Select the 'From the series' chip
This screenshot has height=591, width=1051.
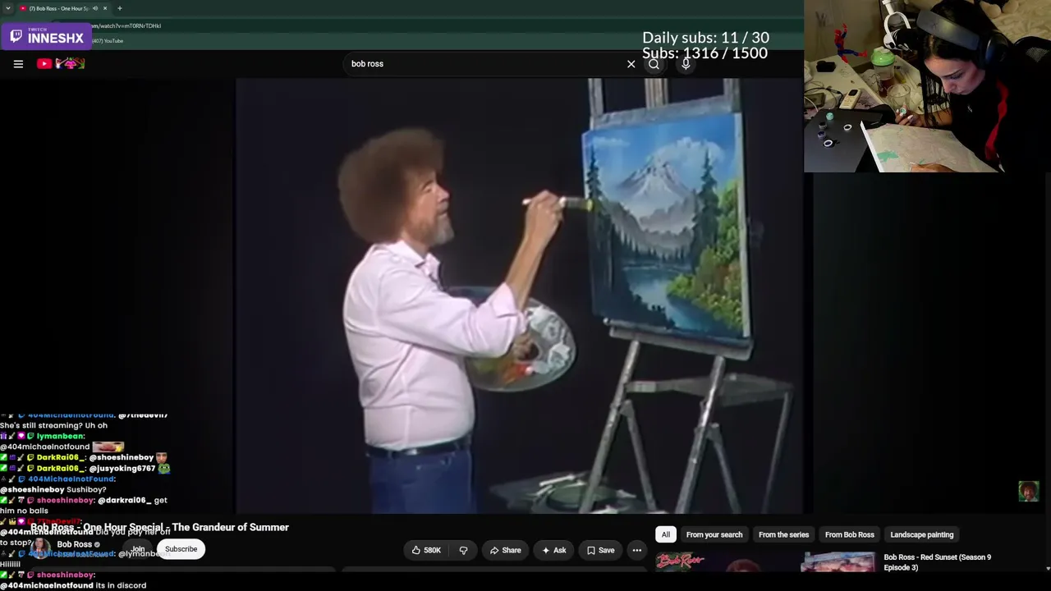pos(784,534)
